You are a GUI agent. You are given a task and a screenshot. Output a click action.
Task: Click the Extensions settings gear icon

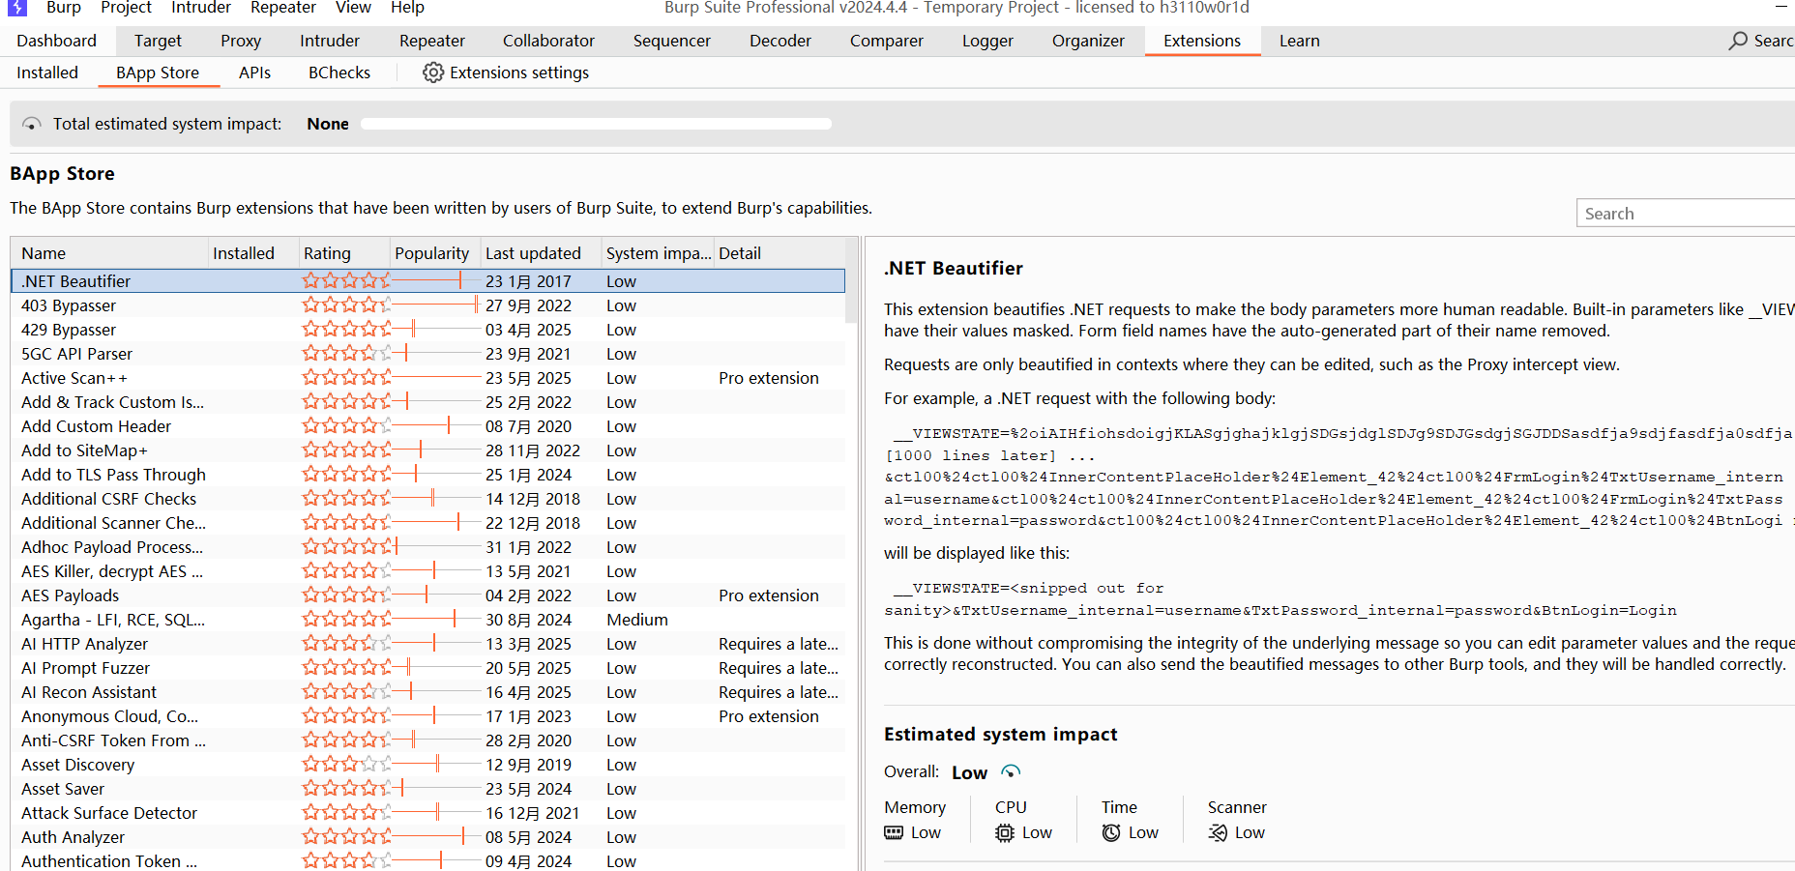tap(433, 73)
